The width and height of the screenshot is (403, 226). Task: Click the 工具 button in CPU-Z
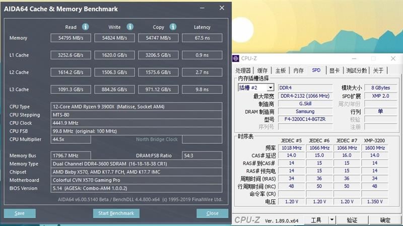coord(316,220)
